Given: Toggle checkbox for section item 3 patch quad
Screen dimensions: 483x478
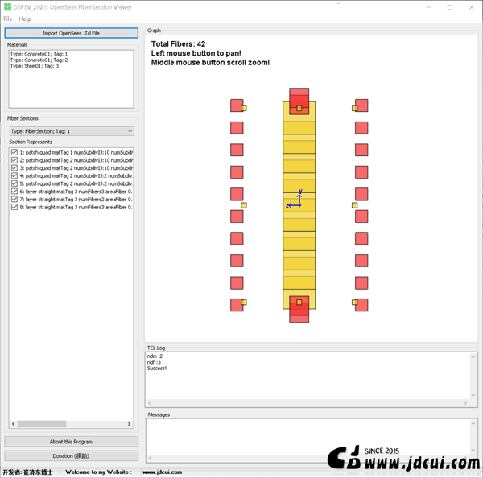Looking at the screenshot, I should tap(14, 168).
